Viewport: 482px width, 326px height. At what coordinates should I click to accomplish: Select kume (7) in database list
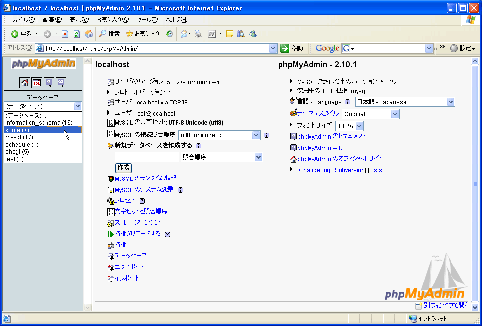pos(43,130)
